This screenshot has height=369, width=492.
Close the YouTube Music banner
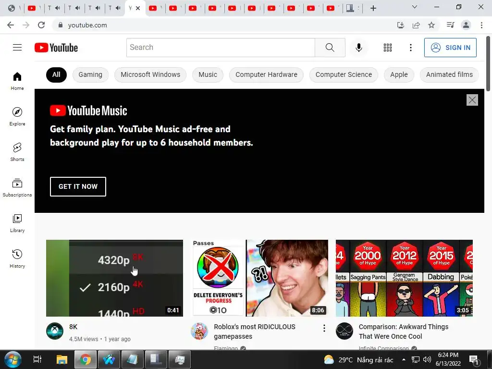point(472,100)
